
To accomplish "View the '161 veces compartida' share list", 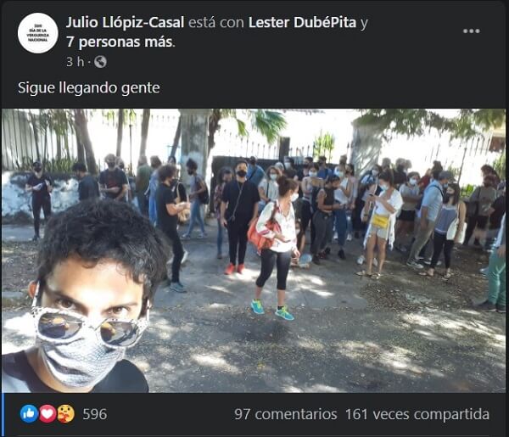I will (417, 414).
